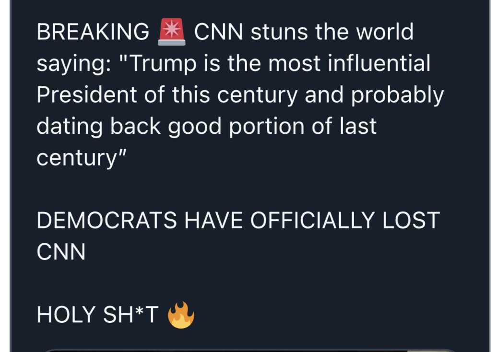Click the red siren emoji

click(x=171, y=32)
